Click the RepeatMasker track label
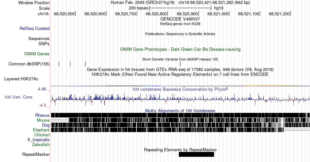Screen dimensions: 310x162 pyautogui.click(x=36, y=154)
